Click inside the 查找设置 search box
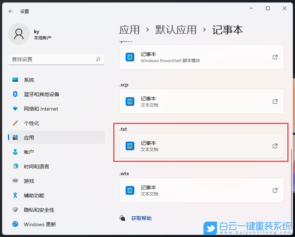295x237 pixels. [52, 59]
